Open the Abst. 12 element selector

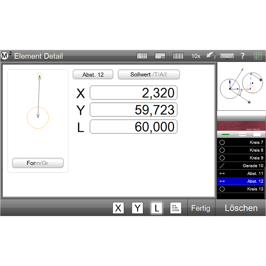(x=93, y=74)
